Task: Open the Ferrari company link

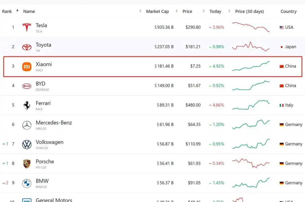Action: point(43,103)
